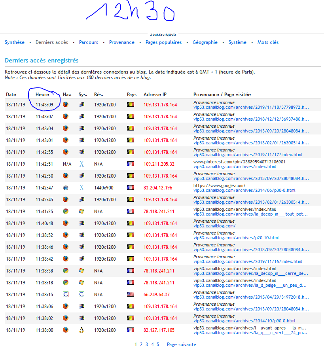Image resolution: width=324 pixels, height=352 pixels.
Task: Open the Mots clés tab
Action: (x=268, y=42)
